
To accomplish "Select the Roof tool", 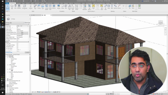I will coord(35,7).
